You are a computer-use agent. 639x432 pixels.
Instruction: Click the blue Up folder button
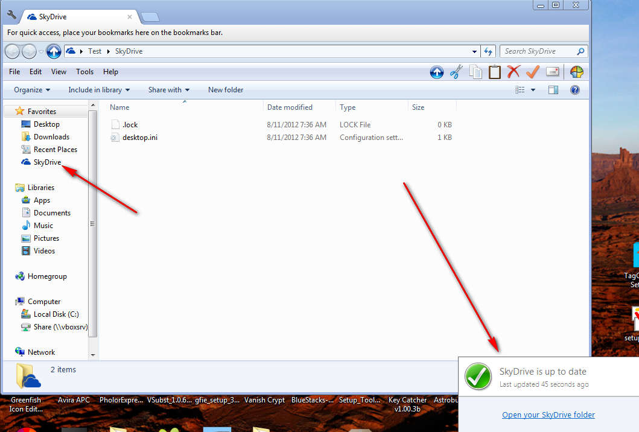point(53,51)
